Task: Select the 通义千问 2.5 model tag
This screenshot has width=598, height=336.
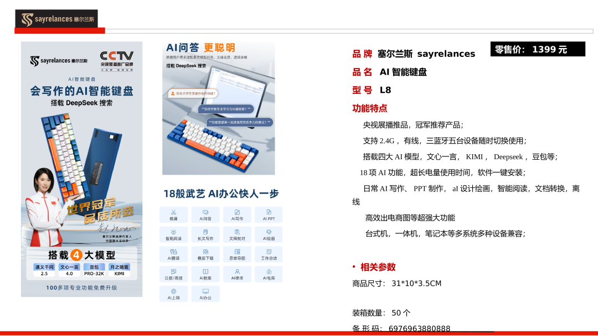Action: 44,270
